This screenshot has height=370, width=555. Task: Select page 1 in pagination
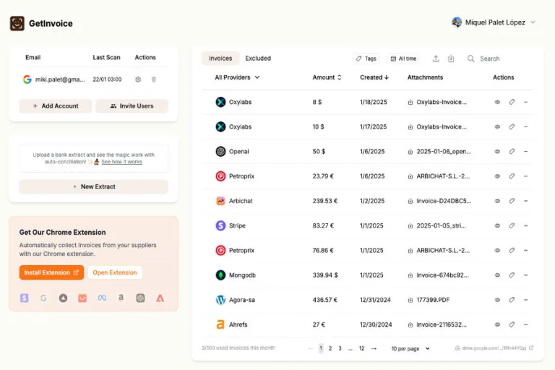pos(321,348)
